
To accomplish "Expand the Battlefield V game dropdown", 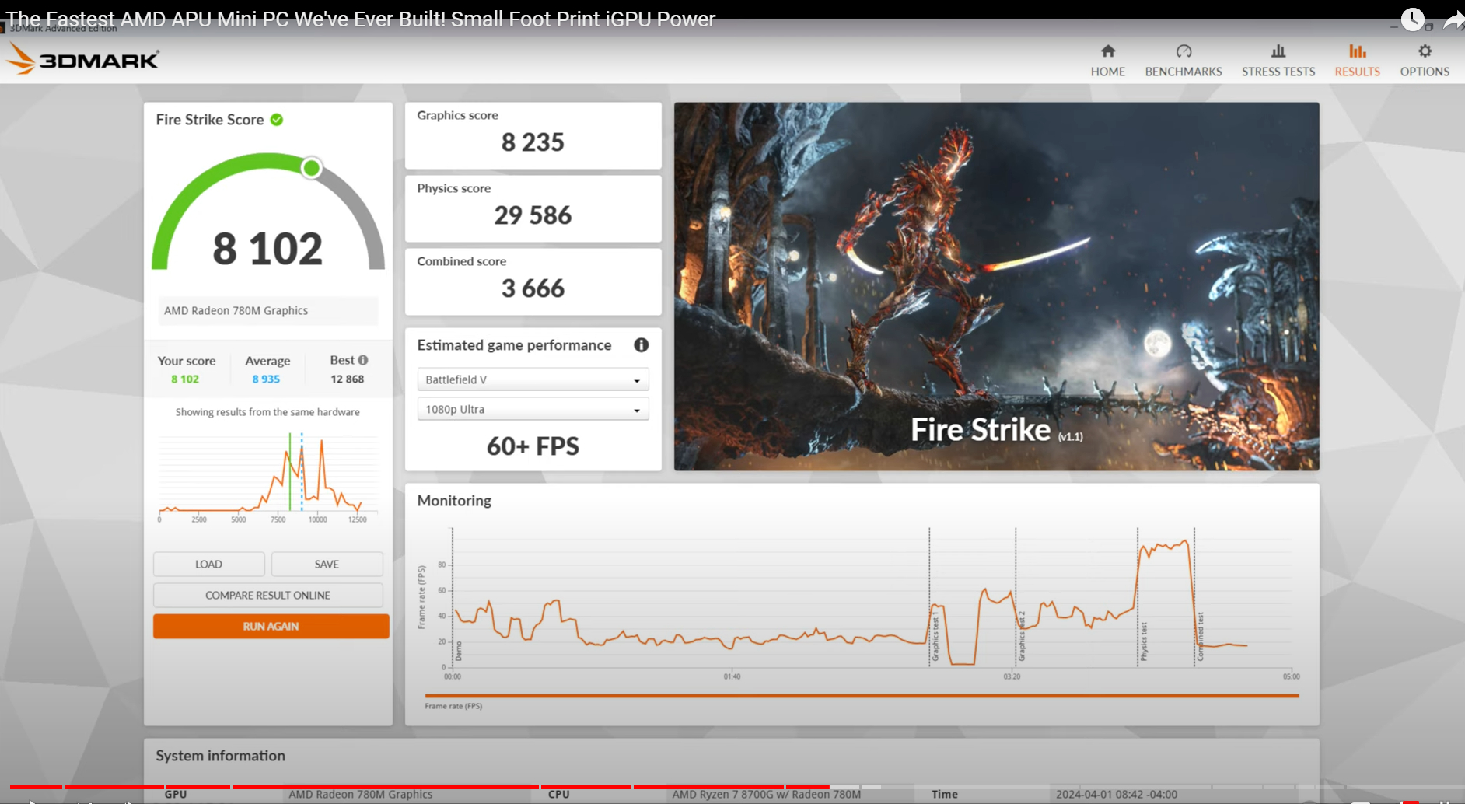I will 533,379.
